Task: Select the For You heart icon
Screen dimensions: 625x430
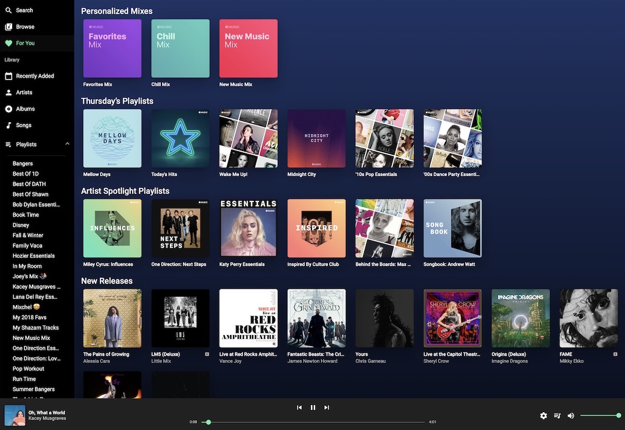Action: pyautogui.click(x=8, y=43)
